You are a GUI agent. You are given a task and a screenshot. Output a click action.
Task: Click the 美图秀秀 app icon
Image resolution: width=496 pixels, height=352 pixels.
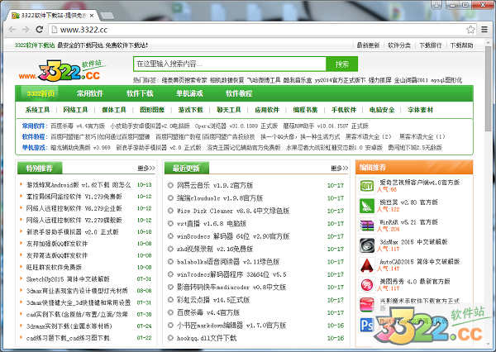(x=368, y=285)
